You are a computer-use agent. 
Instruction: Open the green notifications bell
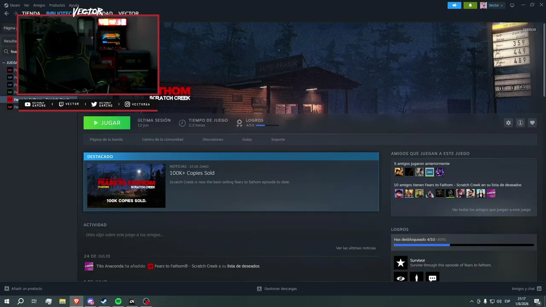click(x=470, y=5)
